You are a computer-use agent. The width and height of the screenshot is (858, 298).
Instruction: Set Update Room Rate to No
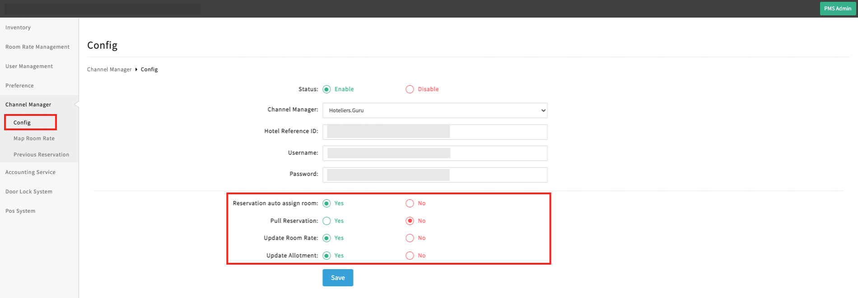[x=410, y=238]
